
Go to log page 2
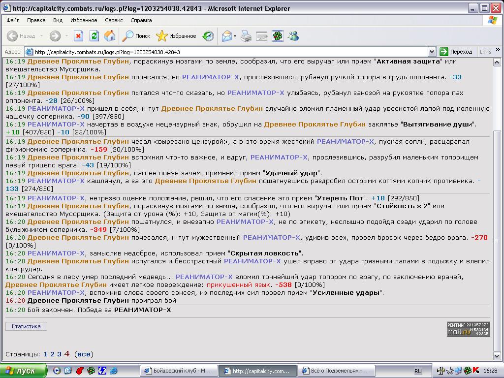pyautogui.click(x=52, y=354)
